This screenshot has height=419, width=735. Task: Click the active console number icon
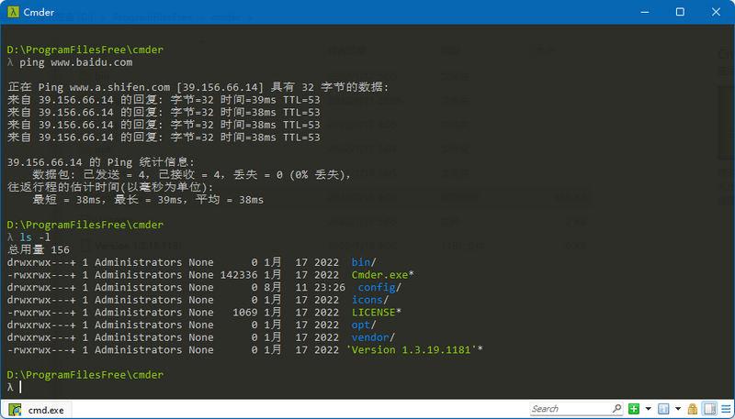click(x=663, y=409)
